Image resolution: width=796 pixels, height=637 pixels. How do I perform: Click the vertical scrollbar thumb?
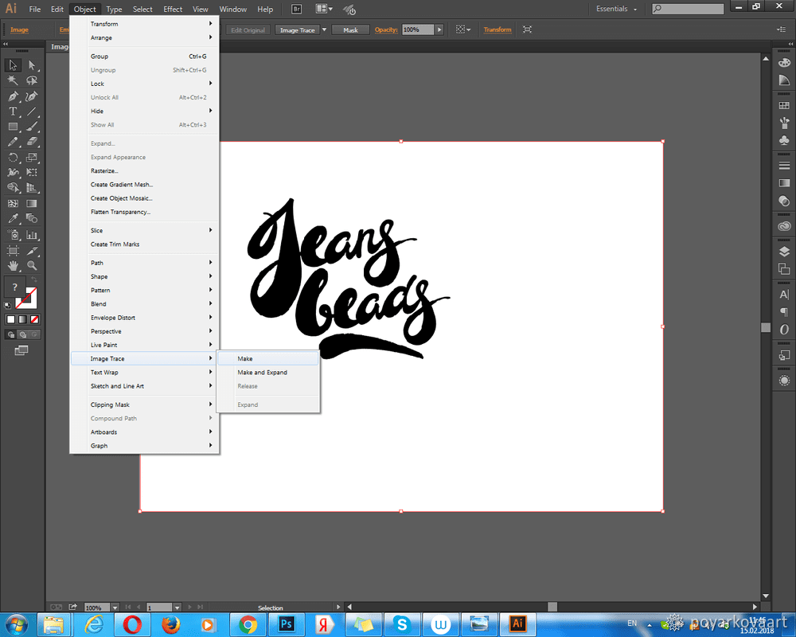[766, 327]
